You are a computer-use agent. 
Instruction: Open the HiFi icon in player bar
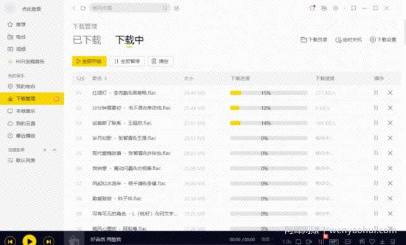pos(333,242)
